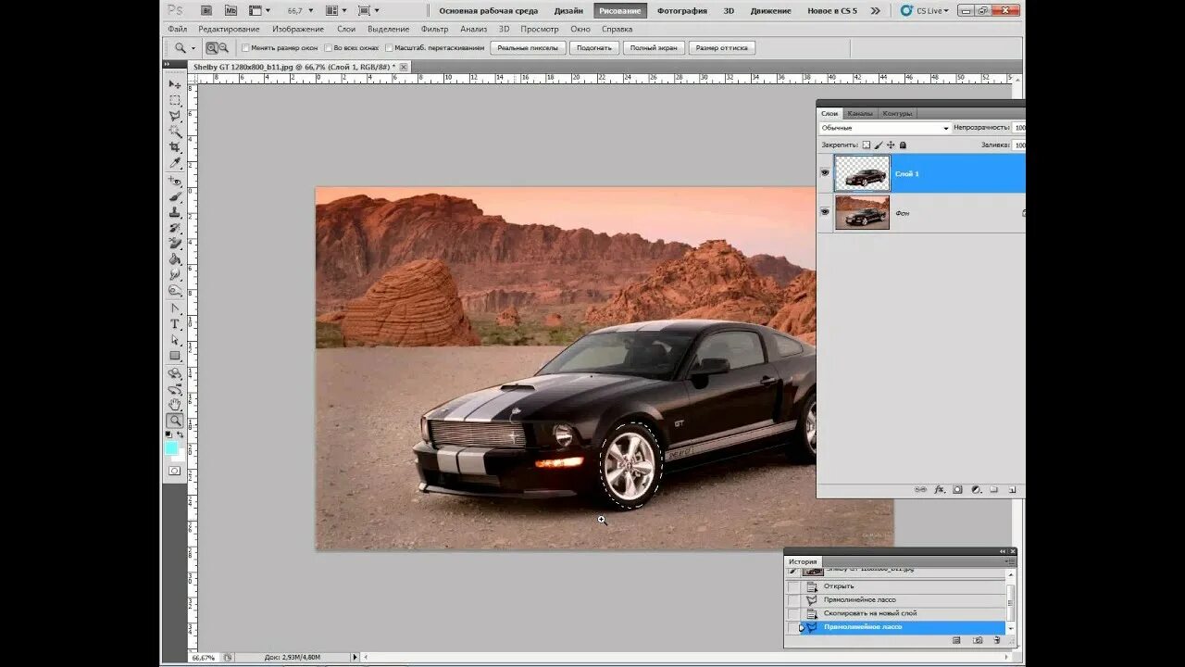Screen dimensions: 1185x667
Task: Click 'Реальные пикселы' button
Action: pyautogui.click(x=528, y=47)
